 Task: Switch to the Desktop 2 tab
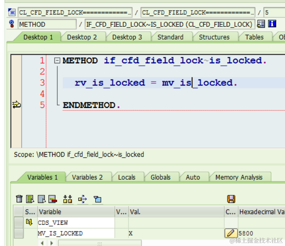coord(82,37)
